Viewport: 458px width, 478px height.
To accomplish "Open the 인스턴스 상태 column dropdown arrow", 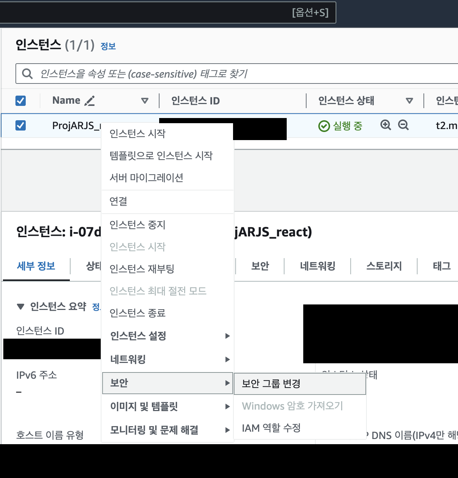I will [x=409, y=100].
